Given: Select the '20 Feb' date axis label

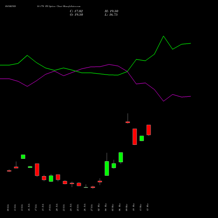Looking at the screenshot, I should click(57, 208).
